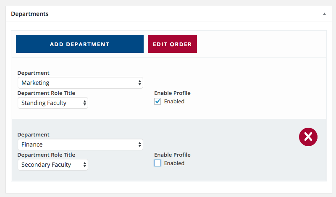Click the Add Department button
This screenshot has width=336, height=197.
pyautogui.click(x=80, y=44)
